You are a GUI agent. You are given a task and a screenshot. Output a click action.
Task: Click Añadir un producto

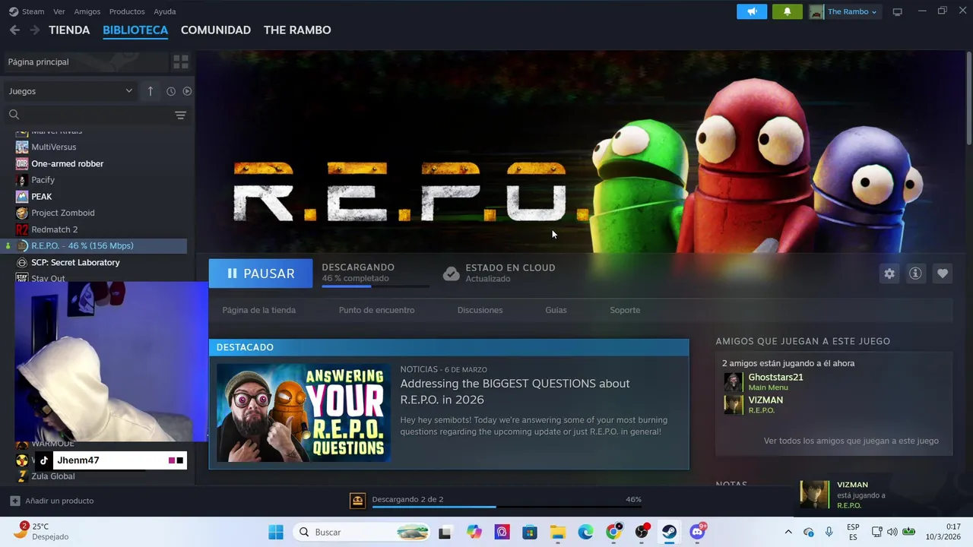52,501
